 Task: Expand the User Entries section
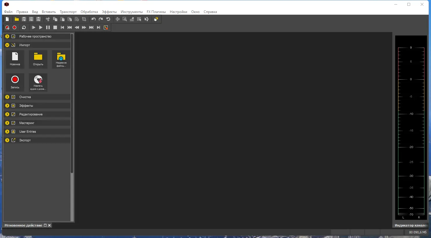[7, 132]
